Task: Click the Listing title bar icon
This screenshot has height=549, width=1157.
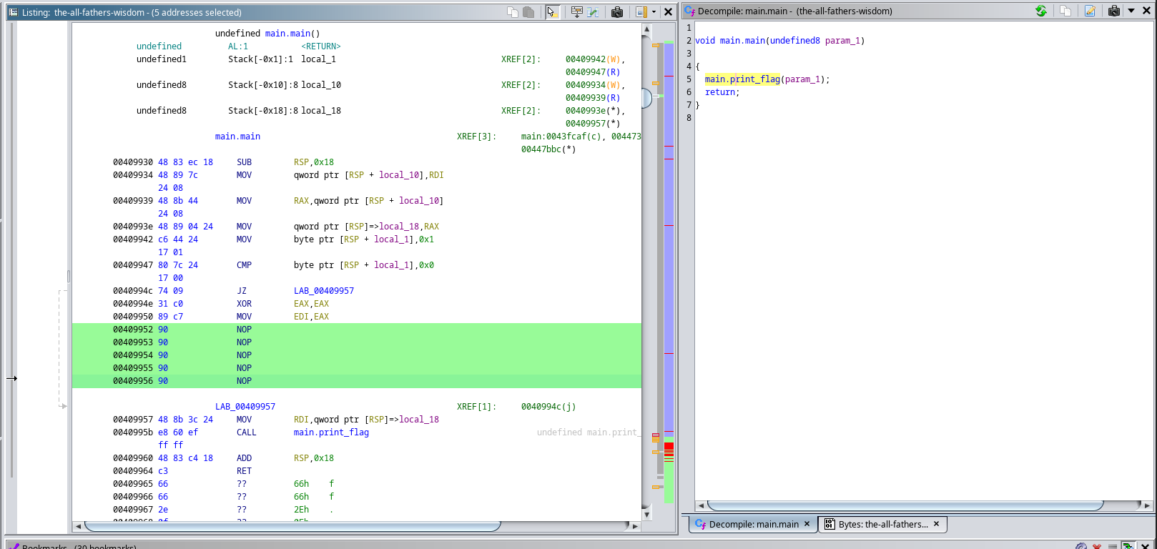Action: (x=13, y=12)
